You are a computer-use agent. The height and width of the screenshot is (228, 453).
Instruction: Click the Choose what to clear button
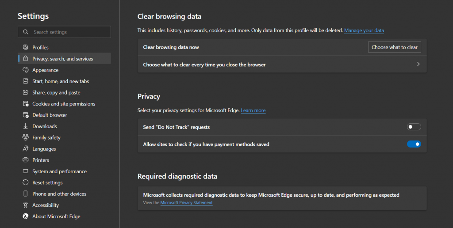click(394, 47)
